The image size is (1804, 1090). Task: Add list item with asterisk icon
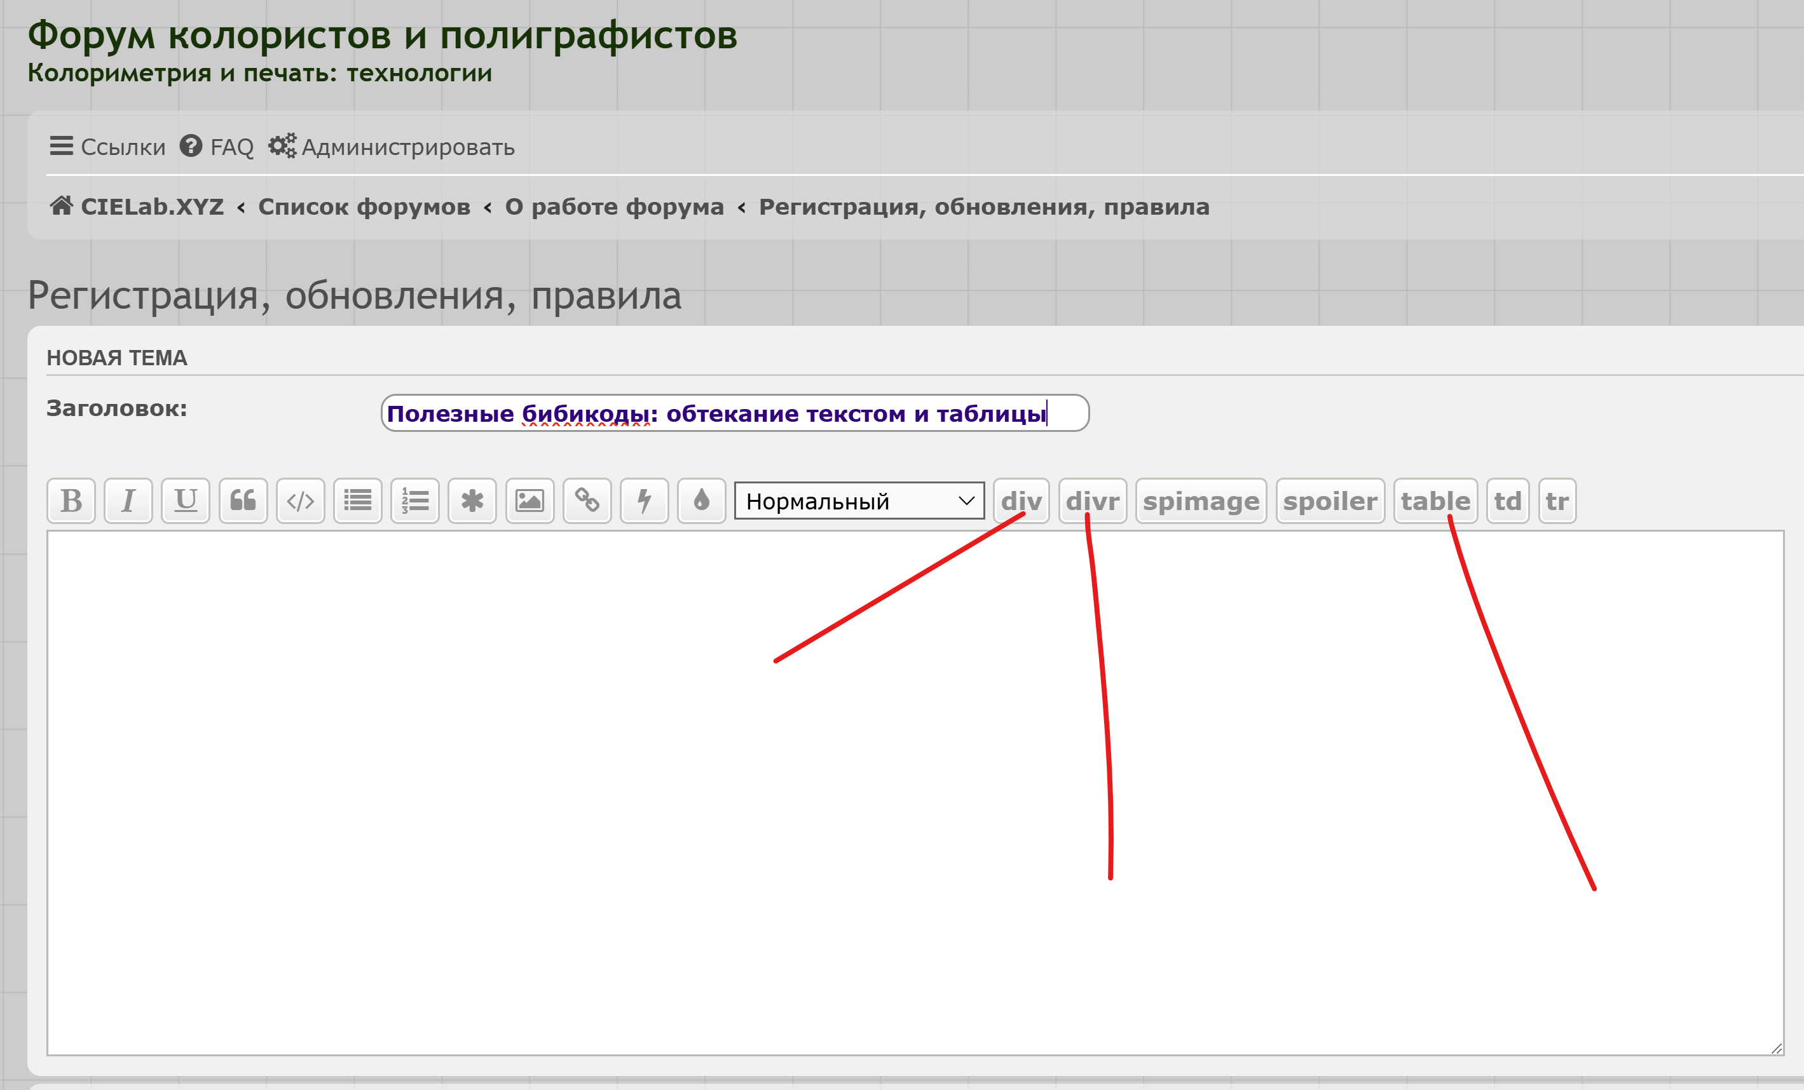[x=472, y=501]
